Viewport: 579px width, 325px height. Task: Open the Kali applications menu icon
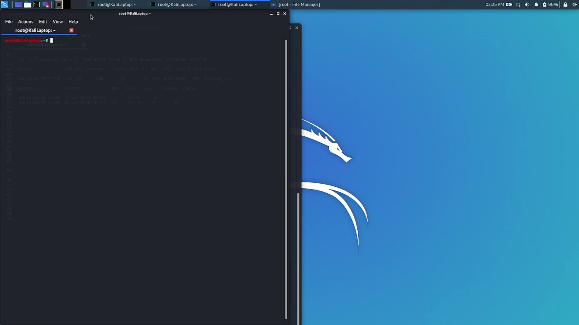[4, 5]
